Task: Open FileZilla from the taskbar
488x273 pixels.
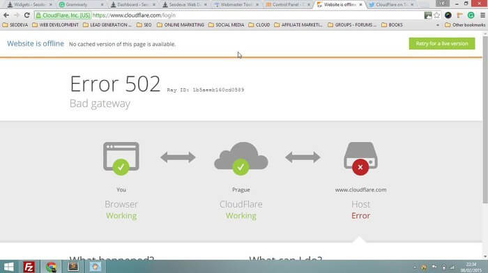Action: point(29,267)
